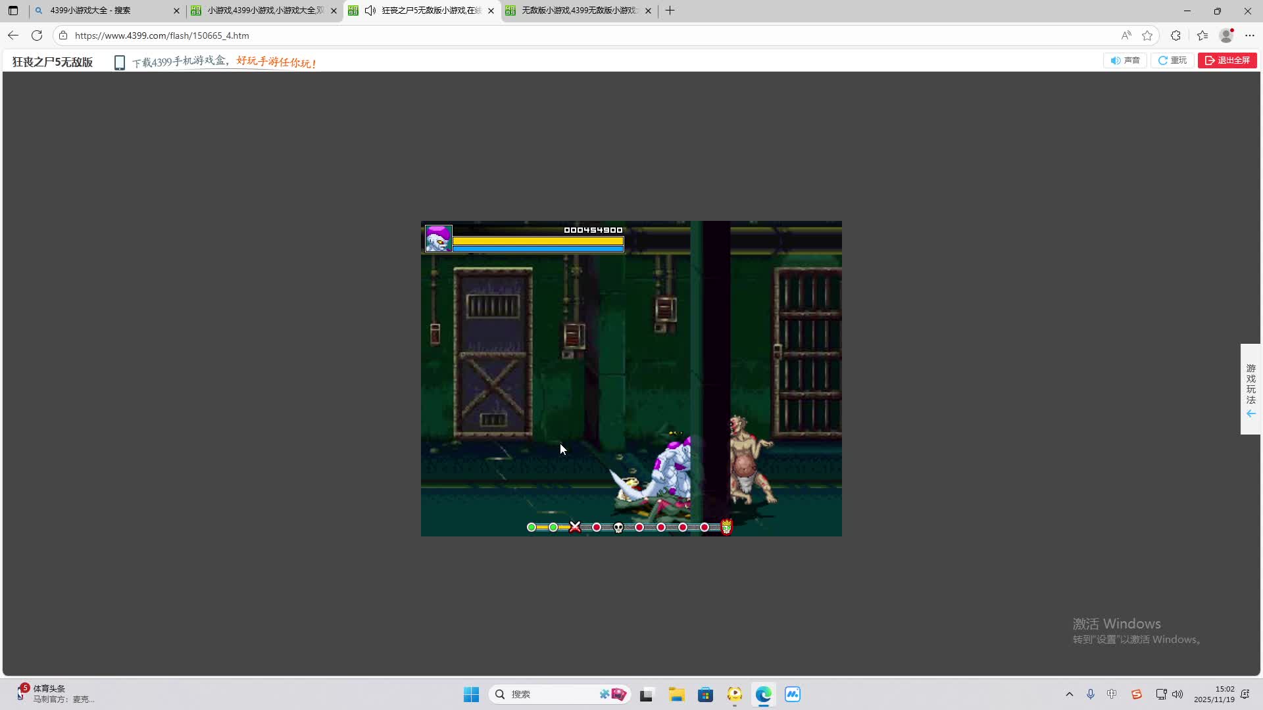Screen dimensions: 1263x710
Task: Reload the page with refresh icon
Action: [x=37, y=35]
